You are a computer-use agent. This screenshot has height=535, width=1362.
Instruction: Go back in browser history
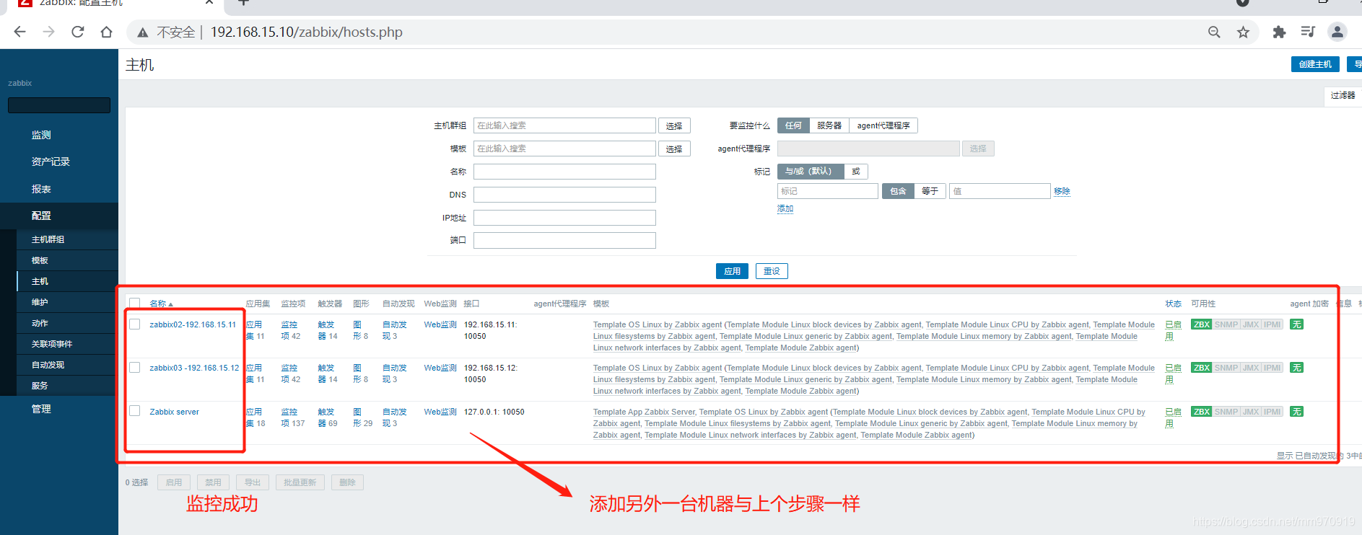pyautogui.click(x=19, y=32)
